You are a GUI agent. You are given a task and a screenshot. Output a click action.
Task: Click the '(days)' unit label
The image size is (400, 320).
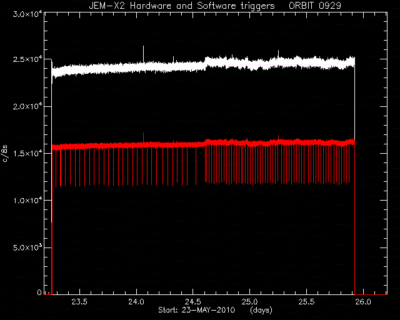click(261, 310)
